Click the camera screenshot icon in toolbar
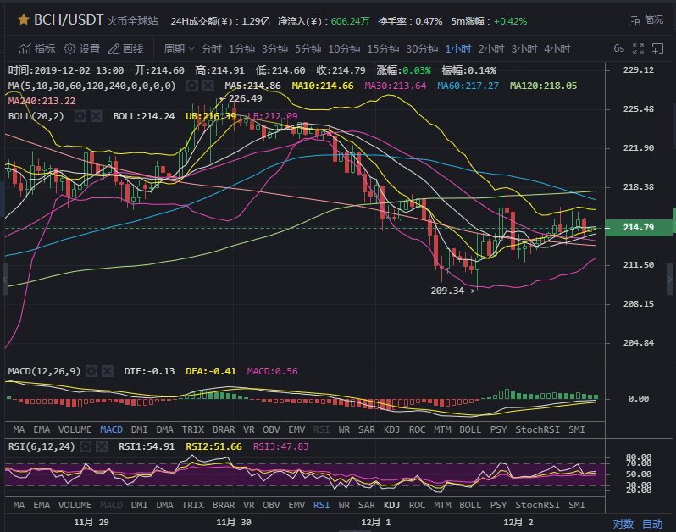Viewport: 676px width, 532px height. 657,49
